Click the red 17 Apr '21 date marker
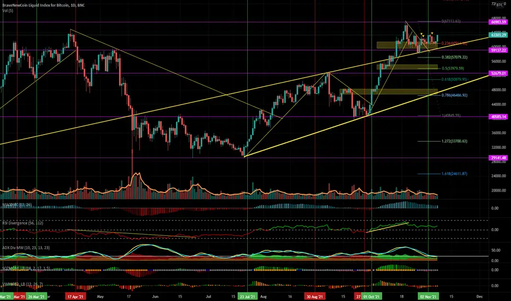Image resolution: width=511 pixels, height=301 pixels. coord(76,297)
